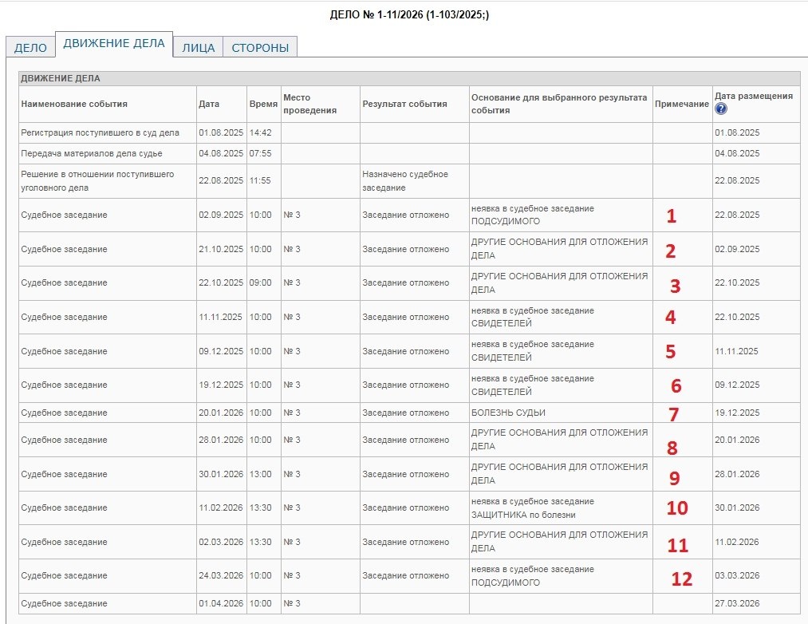
Task: Switch to the ЛИЦА tab
Action: pos(199,47)
